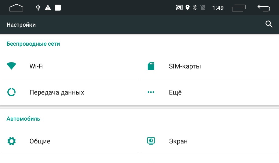Tap the home button in the status bar
This screenshot has width=279, height=163.
coord(16,8)
